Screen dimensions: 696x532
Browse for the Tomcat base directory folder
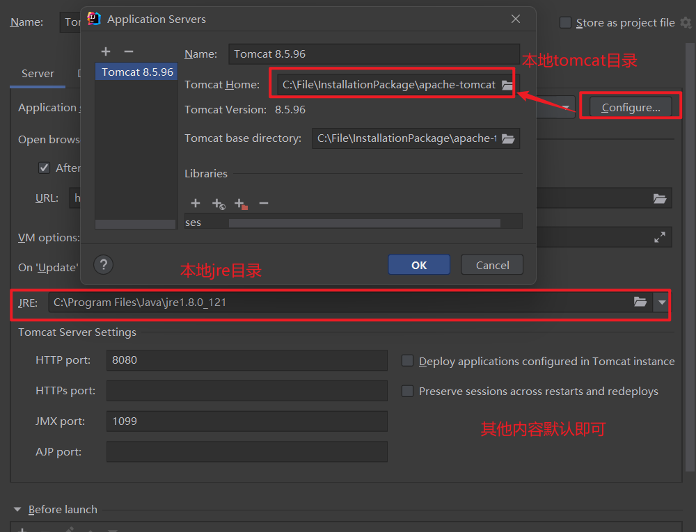click(x=508, y=139)
